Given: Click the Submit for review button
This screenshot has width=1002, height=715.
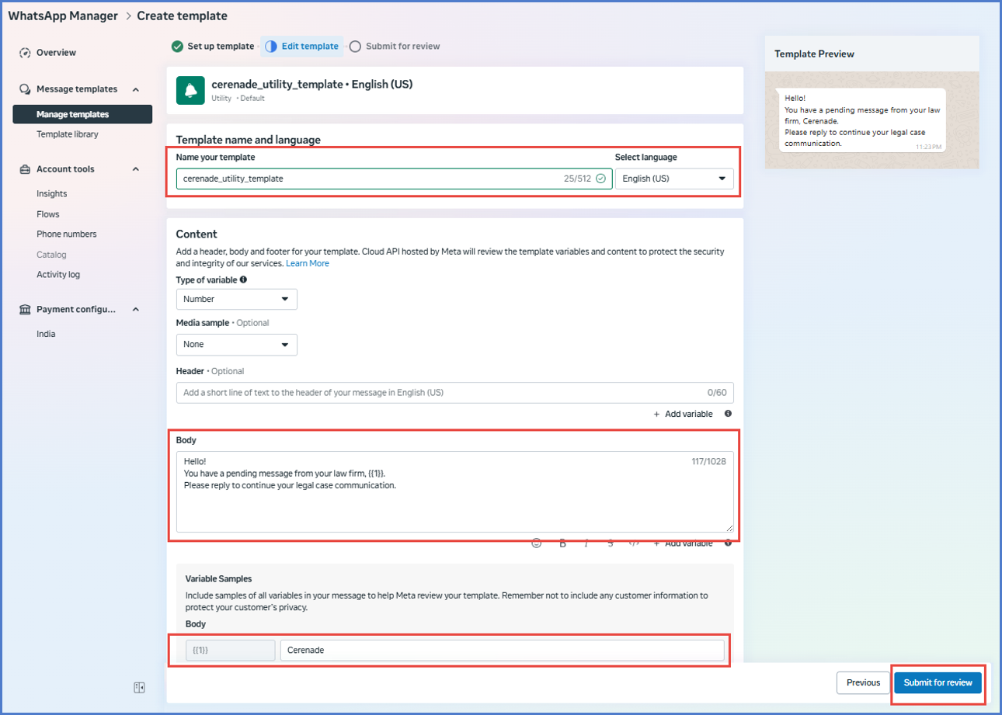Looking at the screenshot, I should pyautogui.click(x=938, y=682).
